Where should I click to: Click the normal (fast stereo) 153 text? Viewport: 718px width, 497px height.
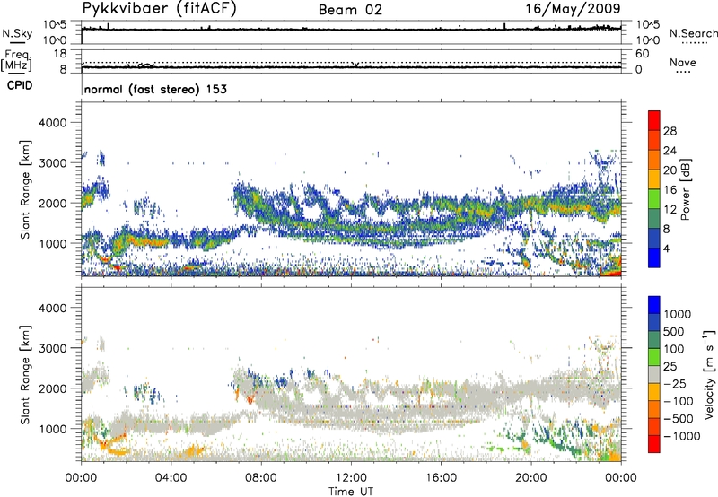(155, 89)
